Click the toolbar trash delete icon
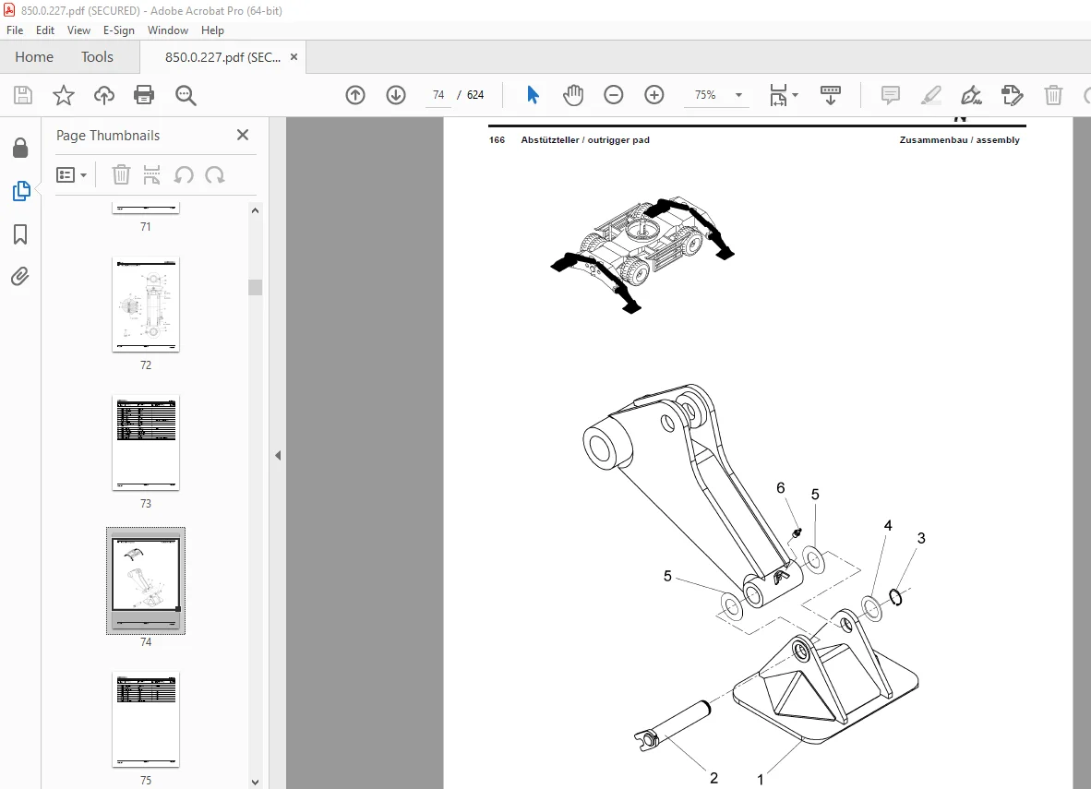1091x789 pixels. point(1053,95)
